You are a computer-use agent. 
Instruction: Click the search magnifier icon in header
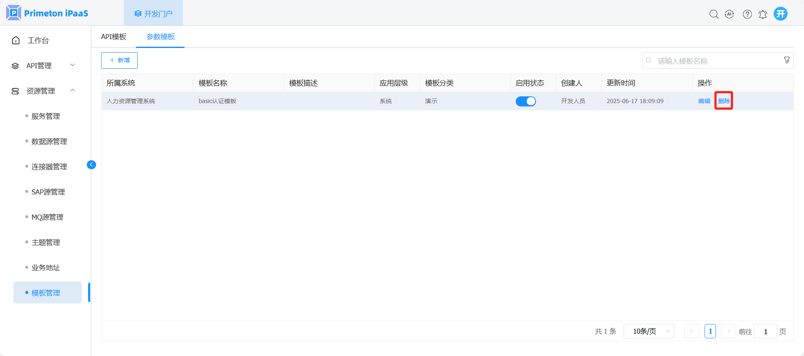[713, 14]
